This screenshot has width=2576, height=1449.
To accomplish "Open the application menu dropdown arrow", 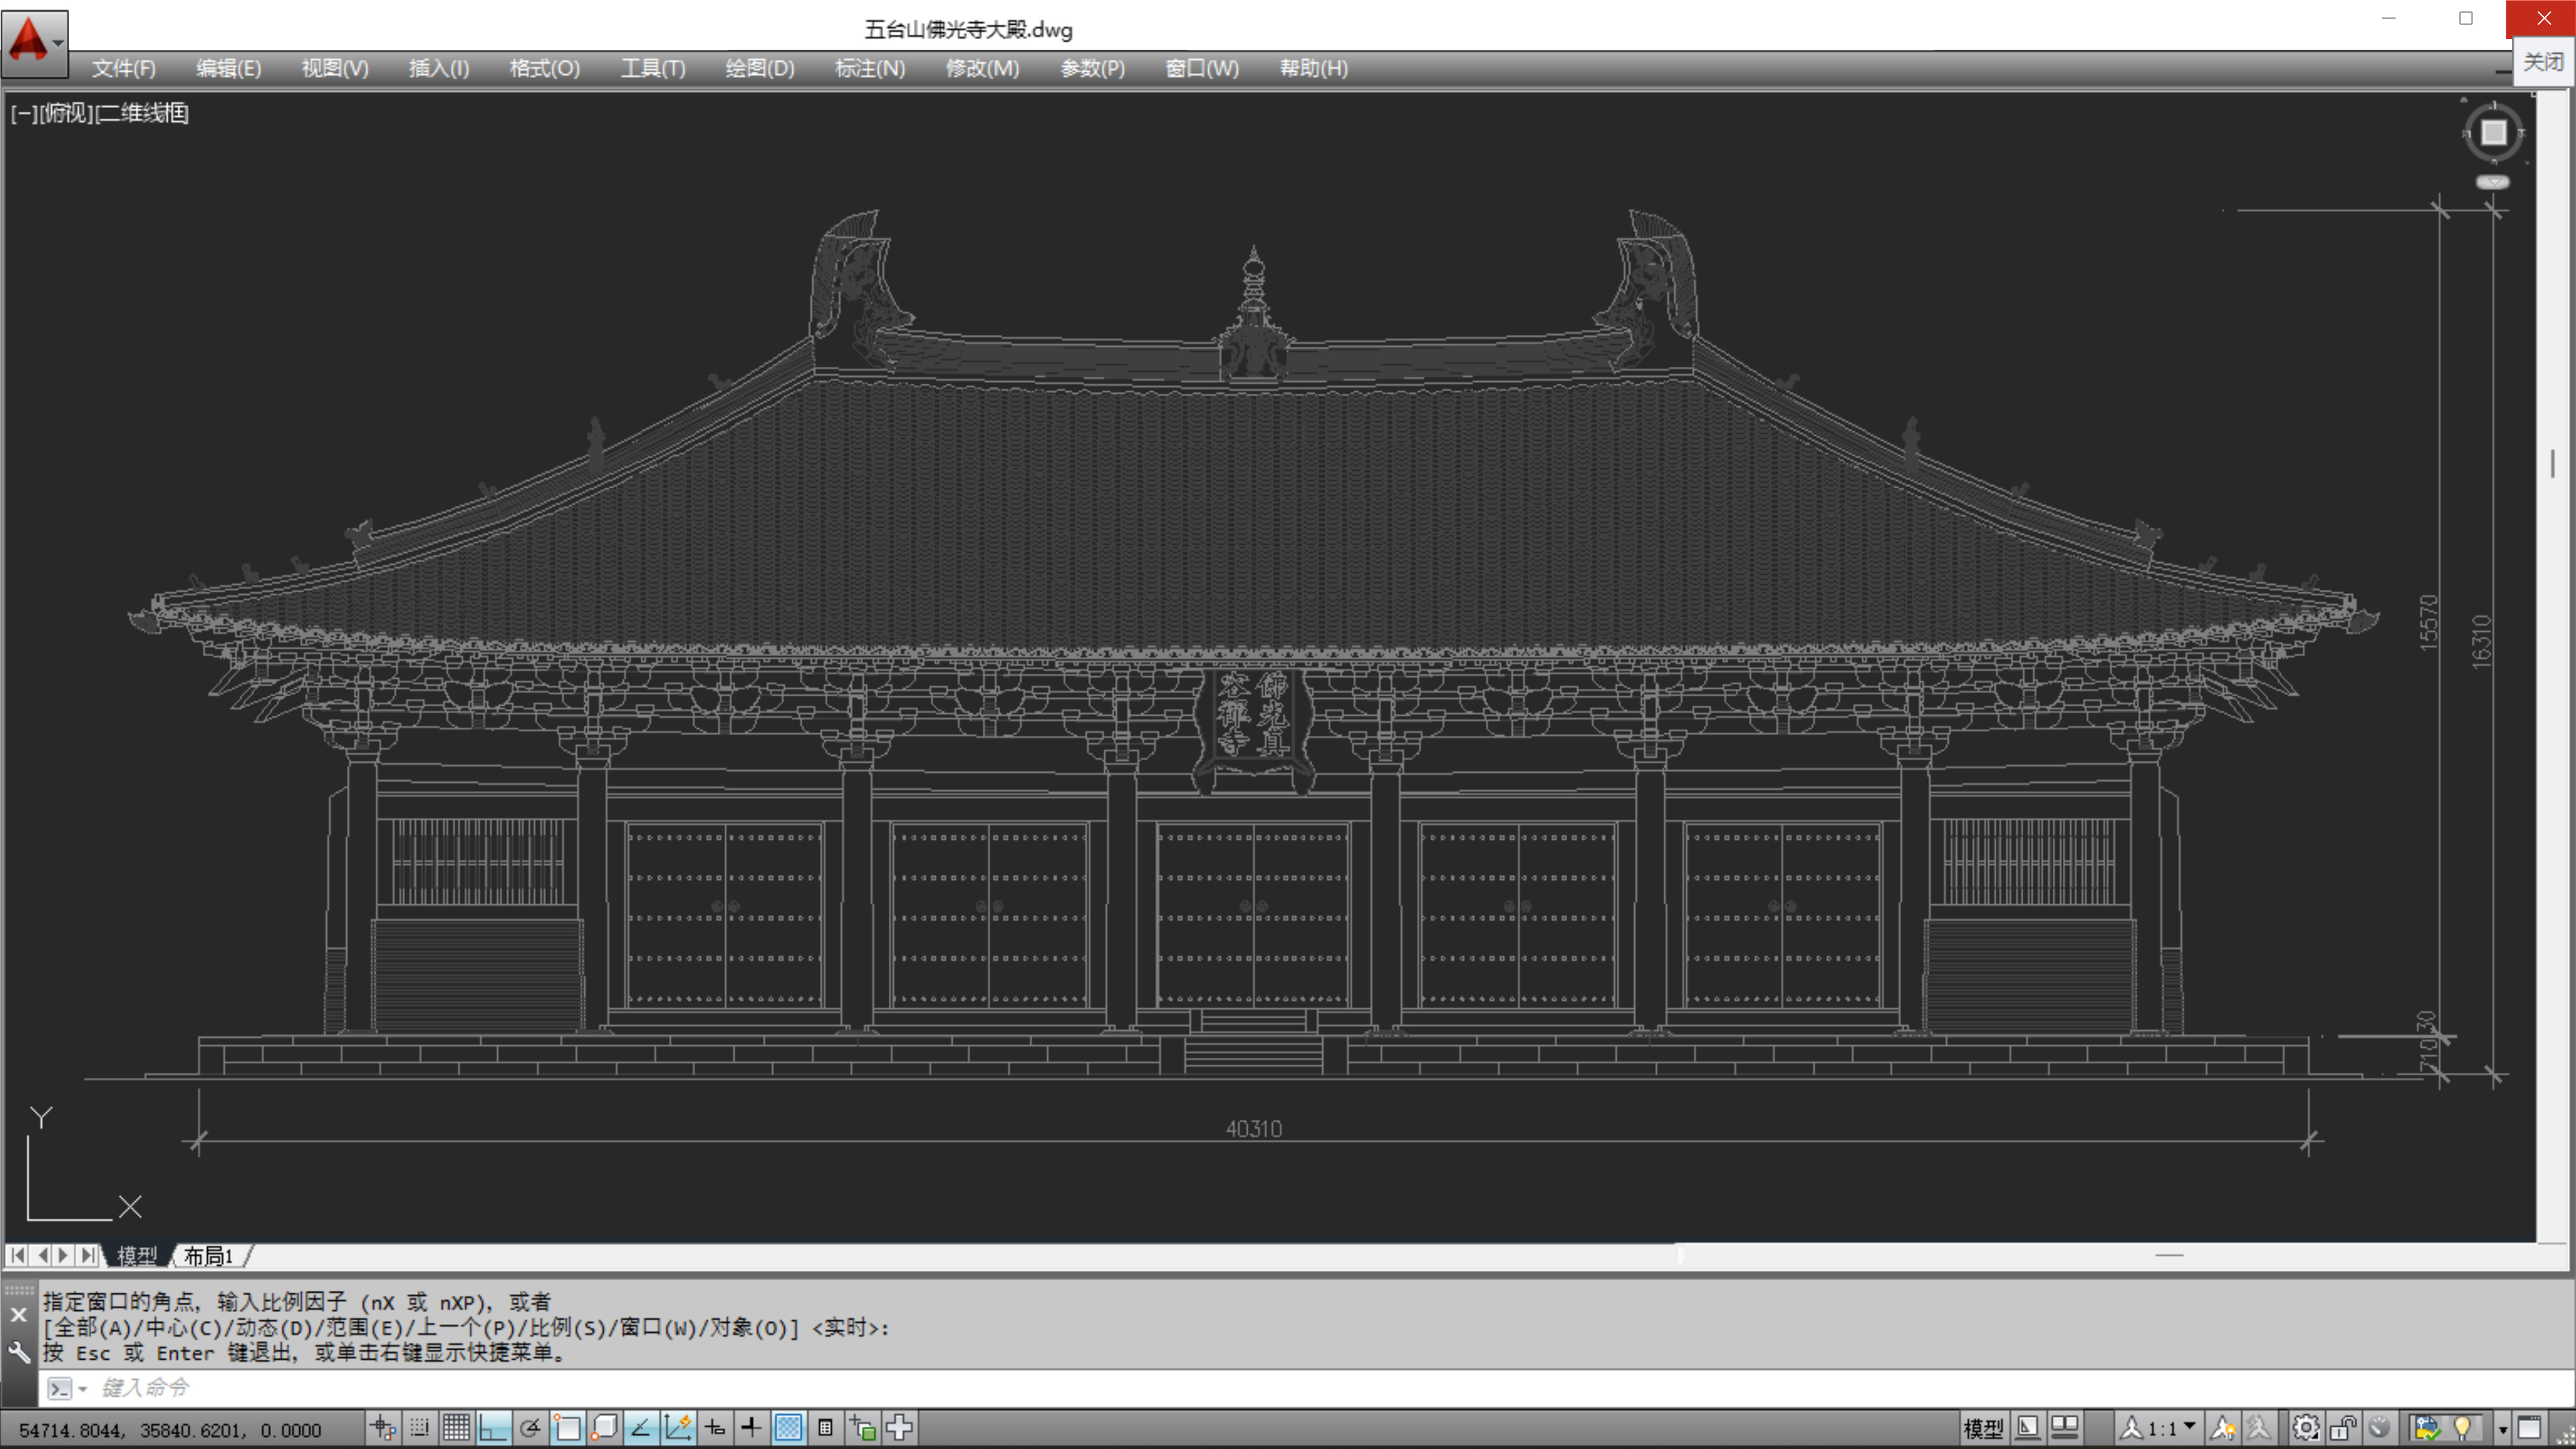I will tap(59, 43).
